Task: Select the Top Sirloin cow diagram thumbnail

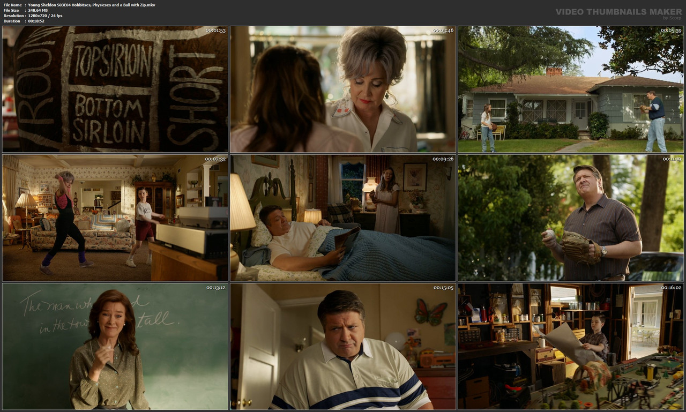Action: 115,89
